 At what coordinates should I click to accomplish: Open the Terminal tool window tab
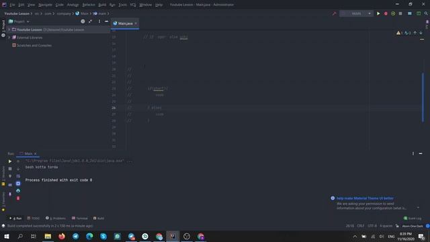coord(79,218)
